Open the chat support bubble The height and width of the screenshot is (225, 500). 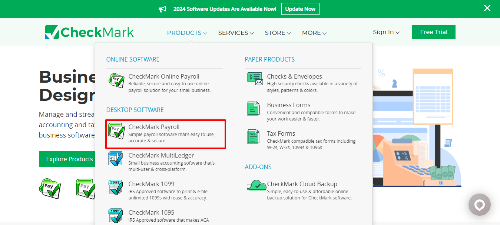(x=479, y=204)
